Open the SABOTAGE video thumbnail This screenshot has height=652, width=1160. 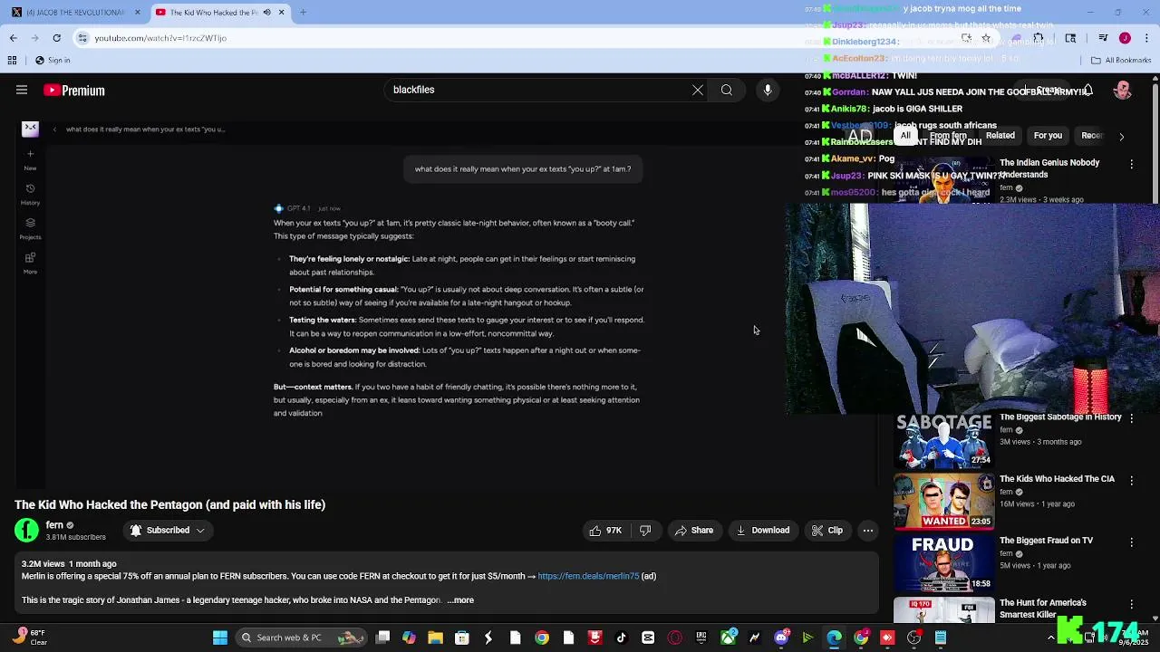pyautogui.click(x=943, y=439)
